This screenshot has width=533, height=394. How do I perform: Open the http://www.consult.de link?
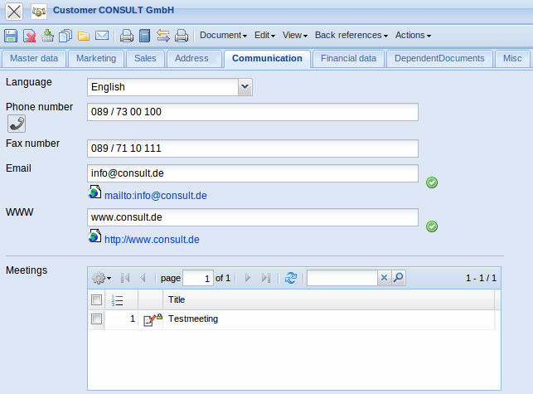coord(151,240)
